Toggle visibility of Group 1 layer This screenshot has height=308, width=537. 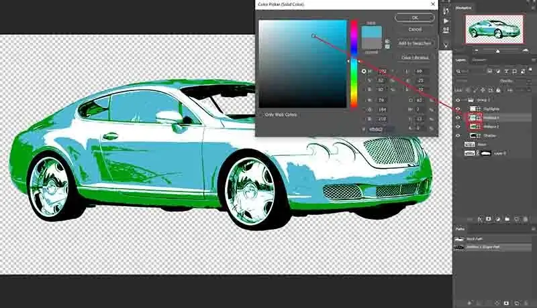coord(458,100)
